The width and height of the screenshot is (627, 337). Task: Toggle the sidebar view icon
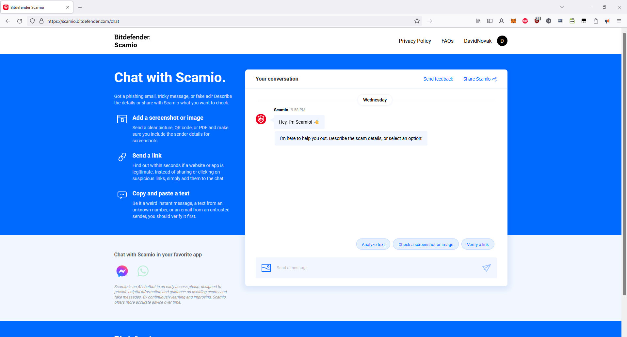[490, 21]
